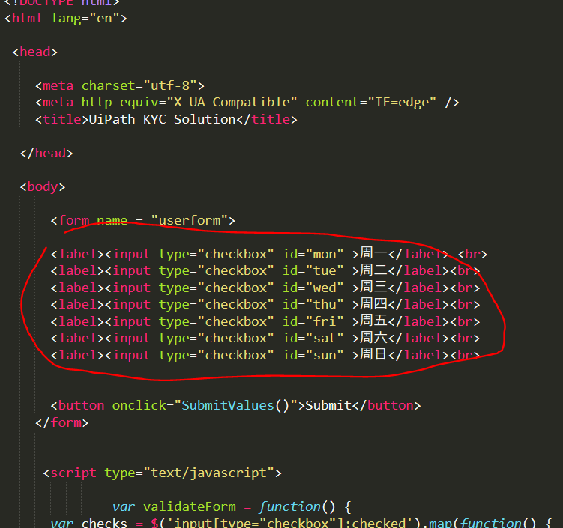Screen dimensions: 563x528
Task: Click the closing form tag
Action: tap(61, 422)
